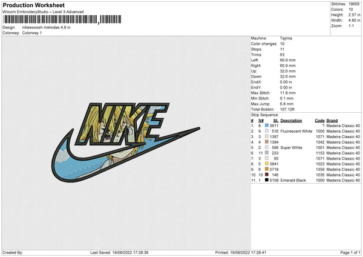Select the Colorway 1 value

tap(32, 33)
